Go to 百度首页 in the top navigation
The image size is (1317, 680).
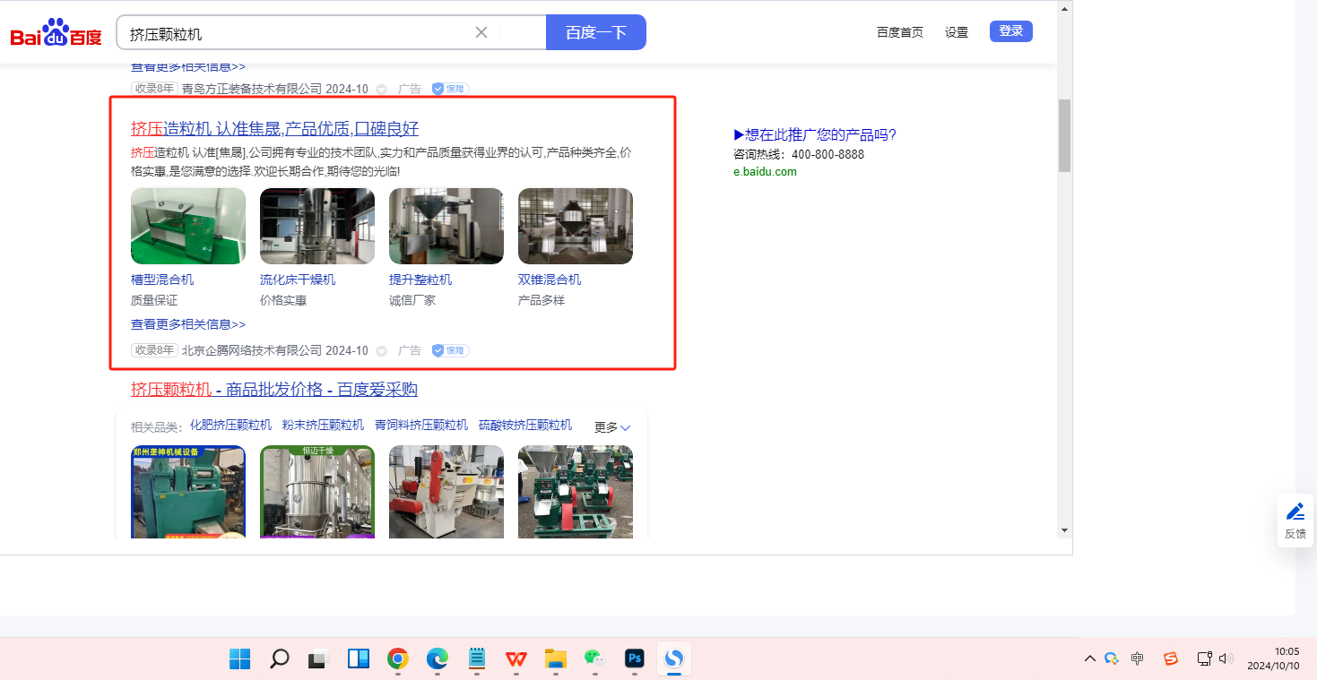[899, 32]
